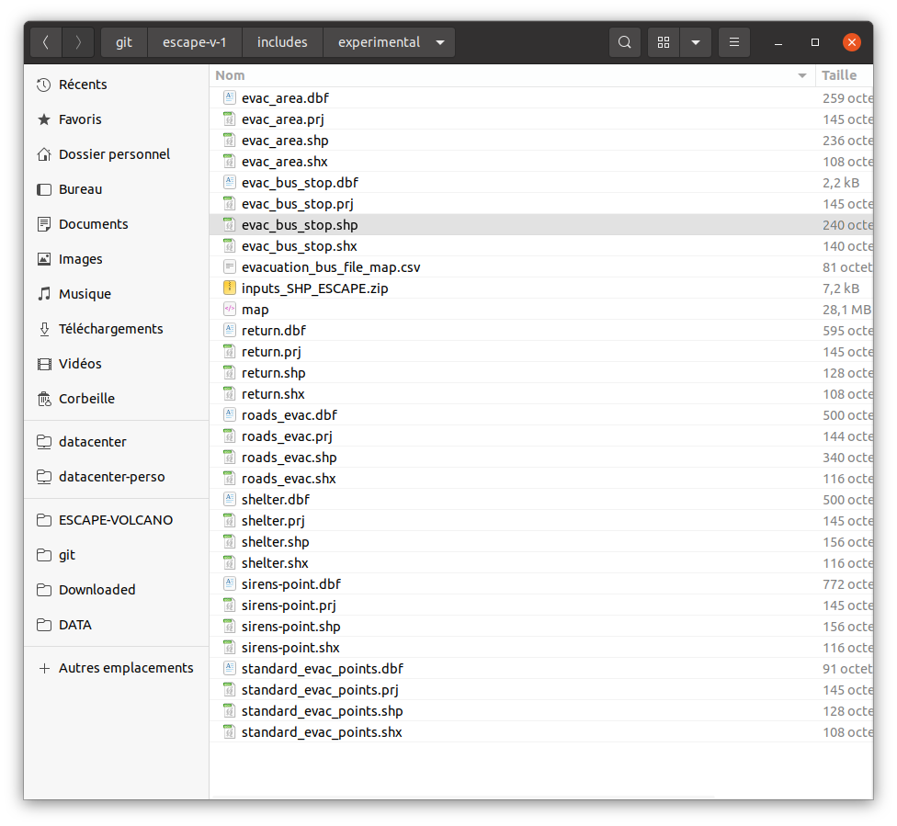Select the map file entry
Screen dimensions: 897x826
255,310
